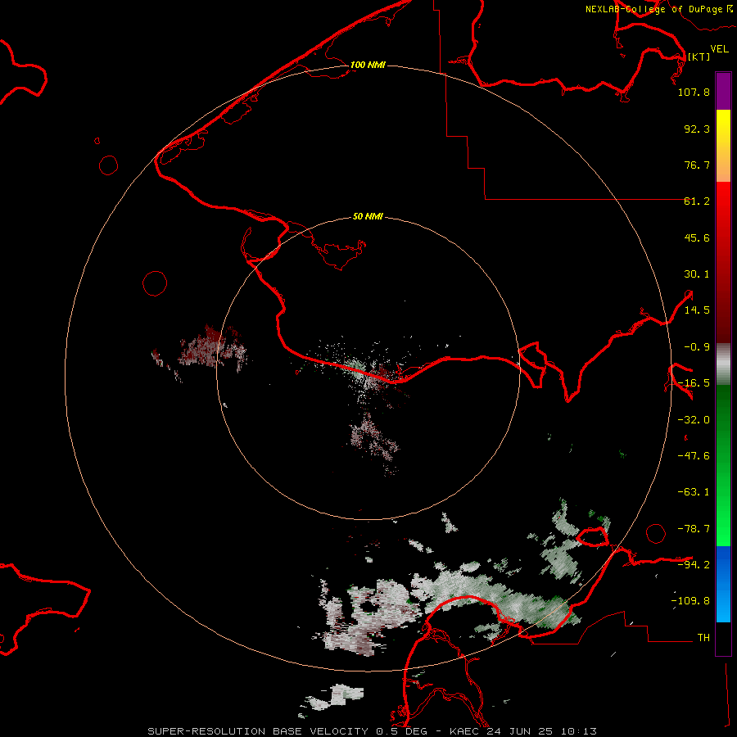Click the -32.0 scale value

pyautogui.click(x=694, y=420)
